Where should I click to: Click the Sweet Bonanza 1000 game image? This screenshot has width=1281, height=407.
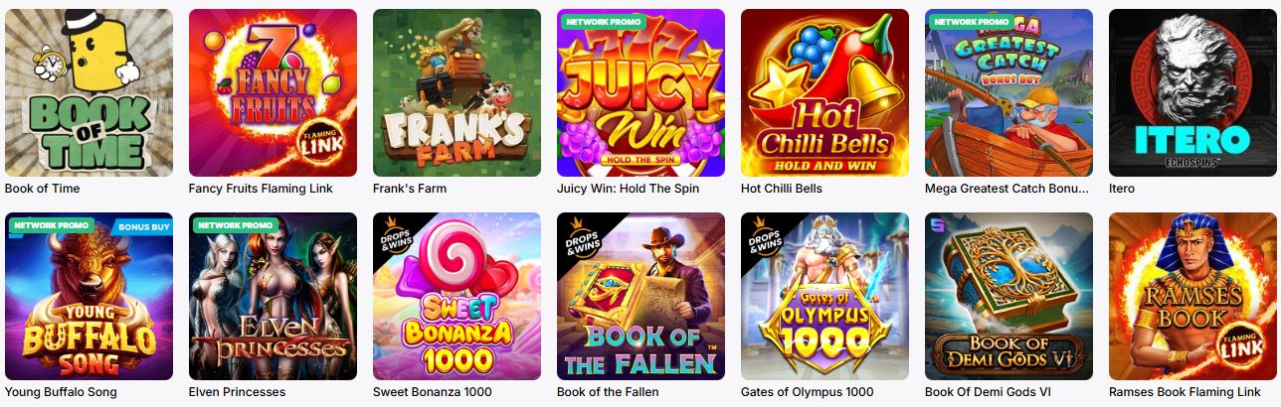tap(457, 296)
